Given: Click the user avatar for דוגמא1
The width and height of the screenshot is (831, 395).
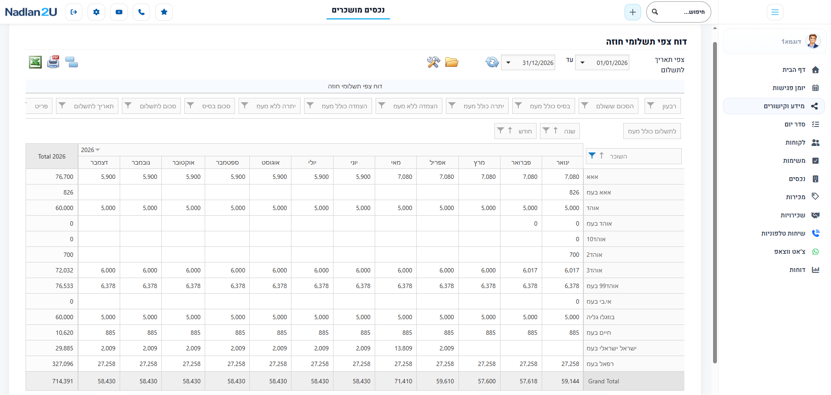Looking at the screenshot, I should pyautogui.click(x=813, y=41).
